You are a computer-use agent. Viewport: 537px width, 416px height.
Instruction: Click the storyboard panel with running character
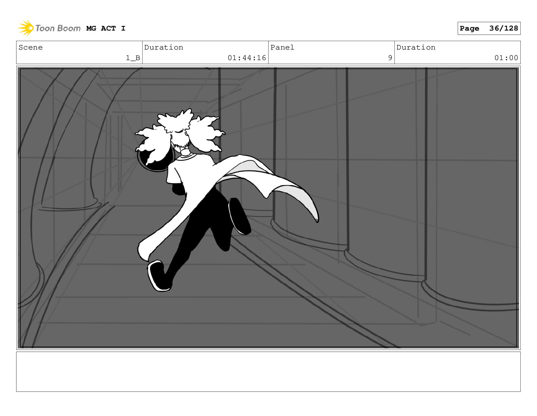pyautogui.click(x=268, y=208)
